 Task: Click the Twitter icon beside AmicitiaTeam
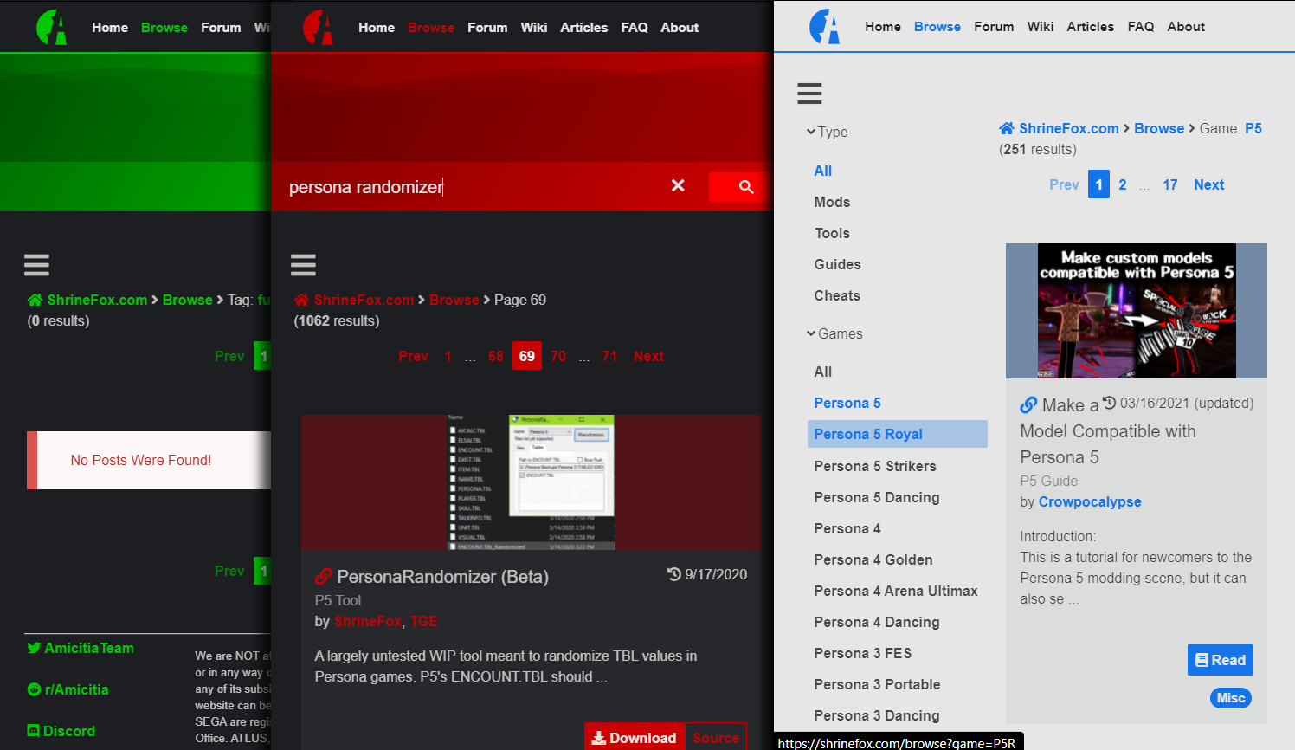pos(34,648)
